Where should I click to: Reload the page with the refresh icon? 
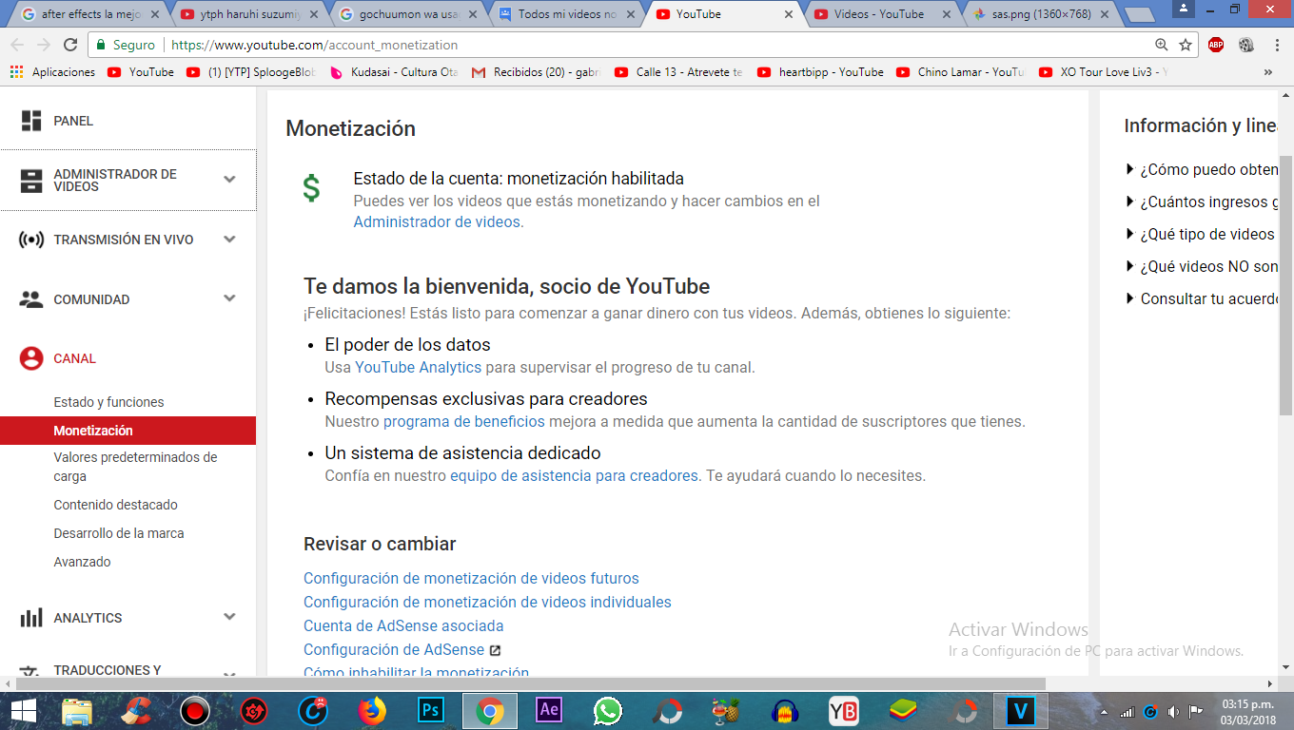[x=70, y=45]
